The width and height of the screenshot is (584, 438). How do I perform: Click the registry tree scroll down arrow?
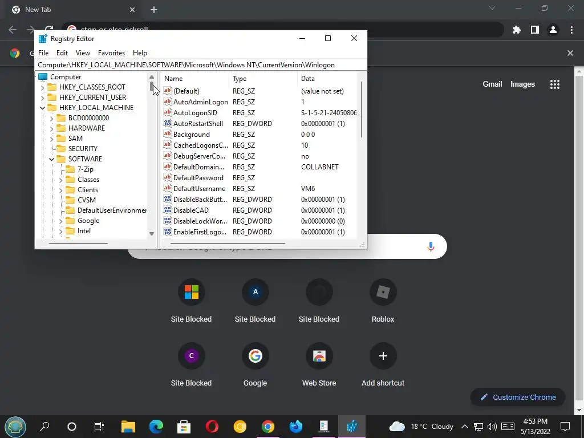152,234
